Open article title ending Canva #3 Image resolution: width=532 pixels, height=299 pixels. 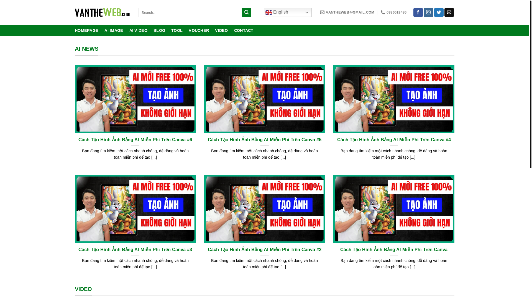click(135, 250)
